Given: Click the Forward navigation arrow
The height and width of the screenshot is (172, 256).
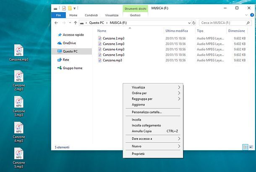Looking at the screenshot, I should point(64,23).
